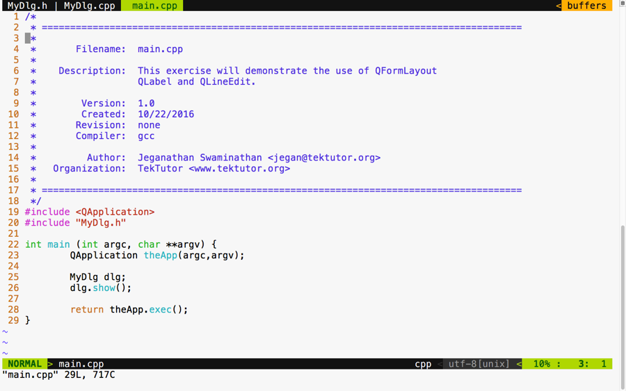Viewport: 626px width, 391px height.
Task: Click the cpp filetype indicator
Action: 423,364
